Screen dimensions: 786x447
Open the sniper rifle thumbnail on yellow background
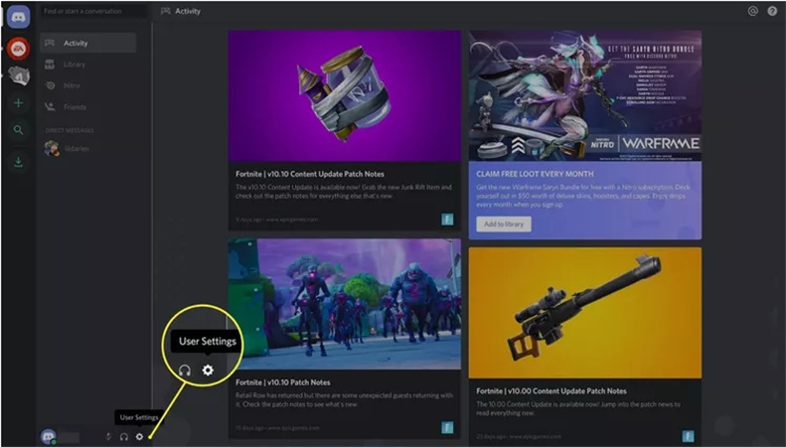[585, 313]
